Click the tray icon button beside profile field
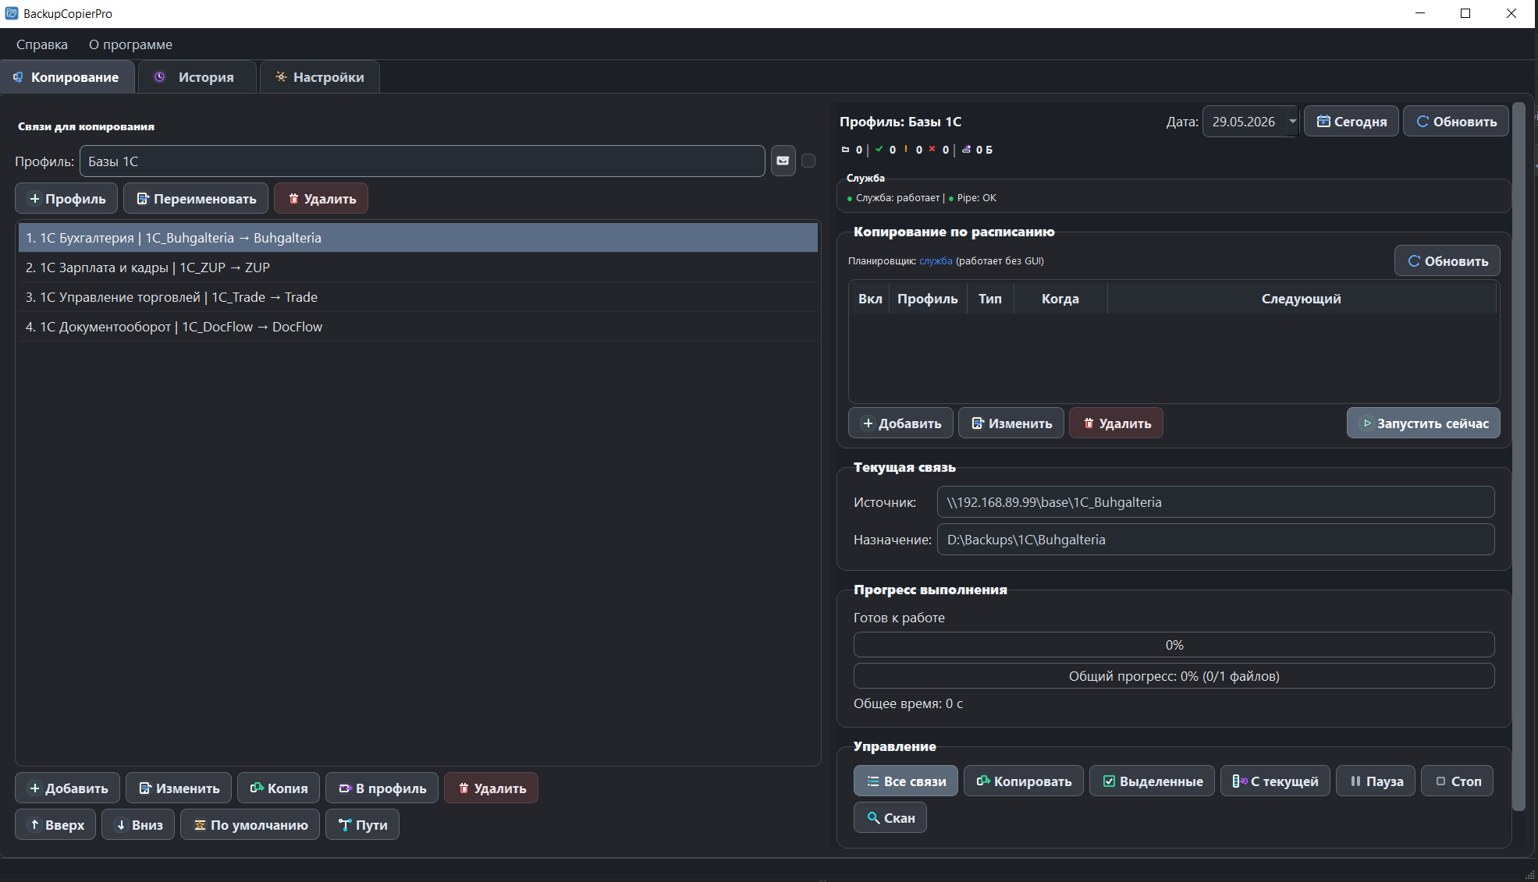This screenshot has width=1538, height=882. [783, 161]
